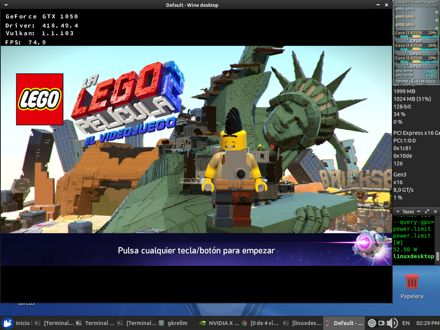Click 'Pulsa cualquier tecla/botón para empezar' prompt
Image resolution: width=440 pixels, height=330 pixels.
196,250
